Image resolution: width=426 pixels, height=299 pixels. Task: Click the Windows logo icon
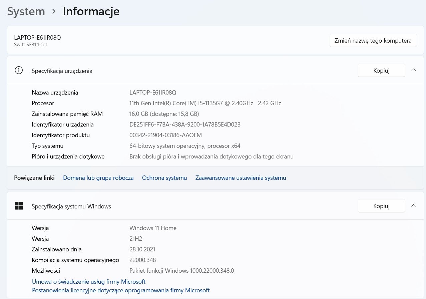point(19,206)
